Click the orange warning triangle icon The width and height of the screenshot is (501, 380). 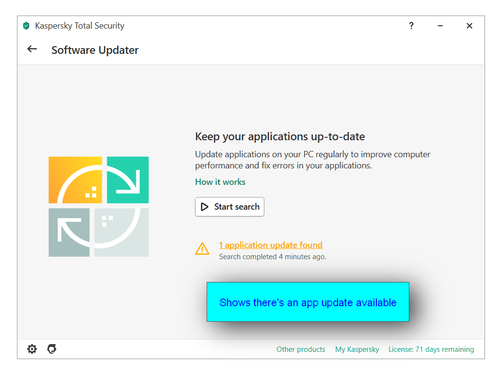click(x=202, y=248)
